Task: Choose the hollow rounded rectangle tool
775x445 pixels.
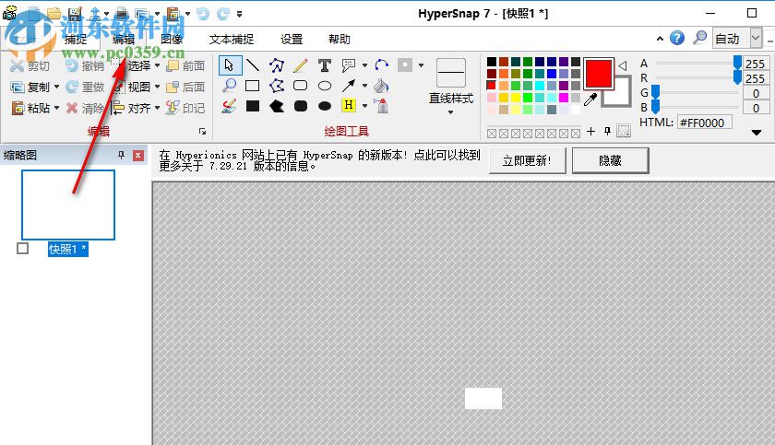Action: pos(301,86)
